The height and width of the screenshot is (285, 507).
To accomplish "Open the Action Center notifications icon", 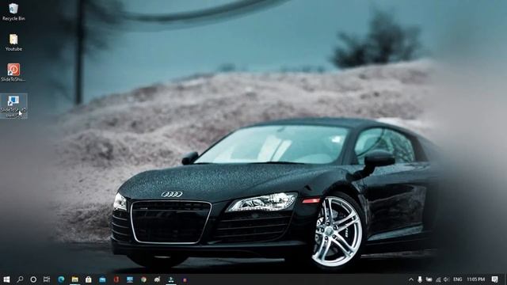I will pyautogui.click(x=494, y=279).
